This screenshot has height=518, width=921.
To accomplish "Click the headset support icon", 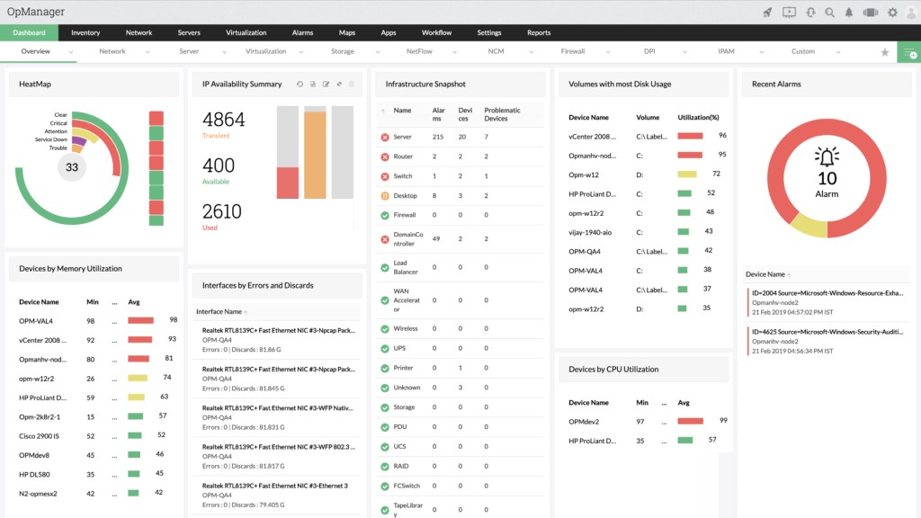I will (810, 13).
